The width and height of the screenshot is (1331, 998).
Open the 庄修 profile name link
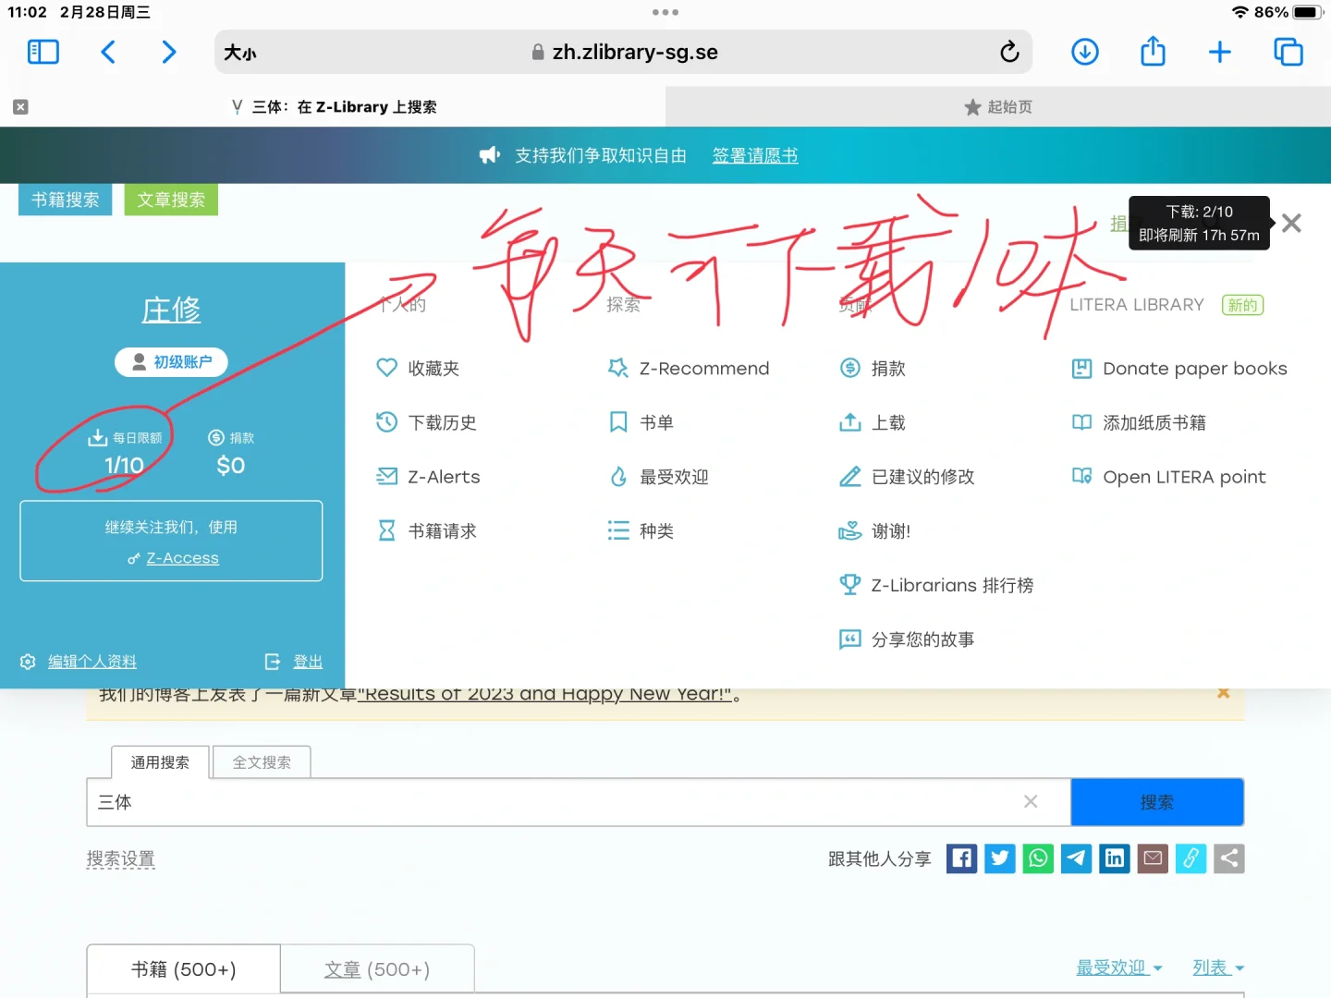pos(171,310)
